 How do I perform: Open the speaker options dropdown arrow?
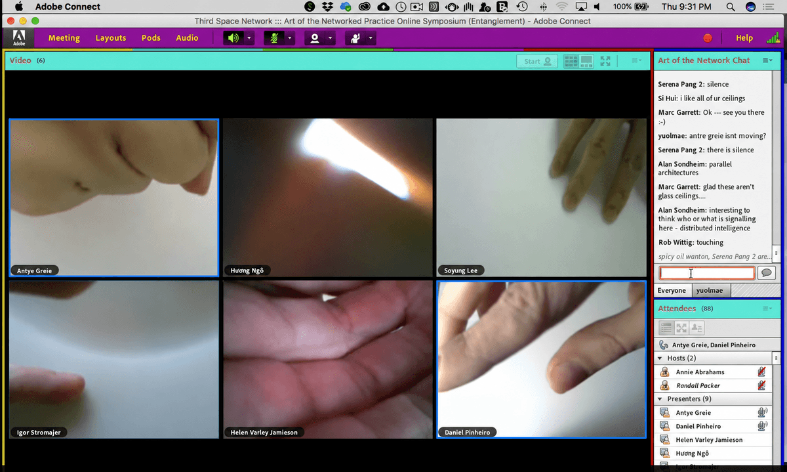point(249,38)
